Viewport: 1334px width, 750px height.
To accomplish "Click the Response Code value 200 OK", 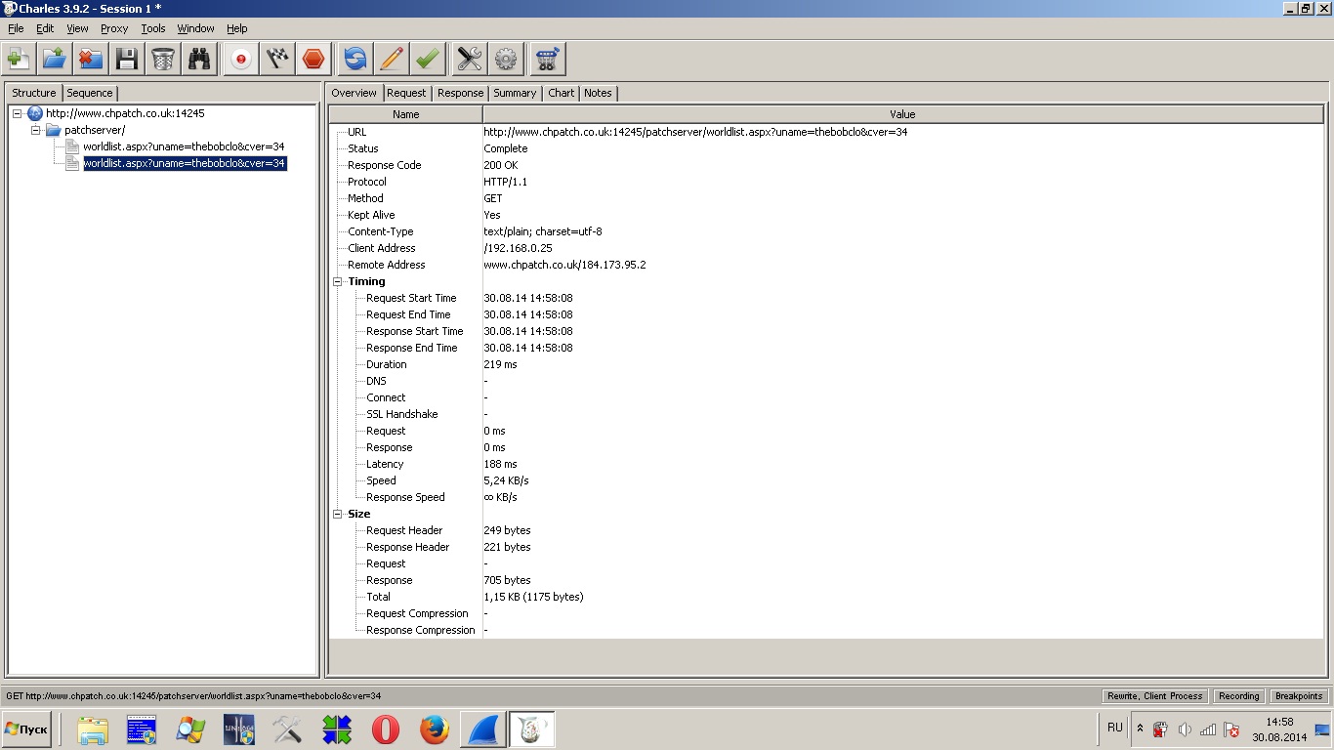I will pos(501,165).
